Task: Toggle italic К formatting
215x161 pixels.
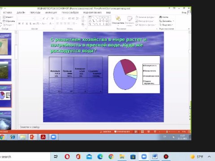Action: (x=23, y=24)
